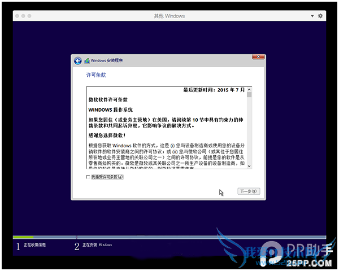Image resolution: width=339 pixels, height=271 pixels.
Task: Click the 微软软件许可条款 title line
Action: pos(108,99)
